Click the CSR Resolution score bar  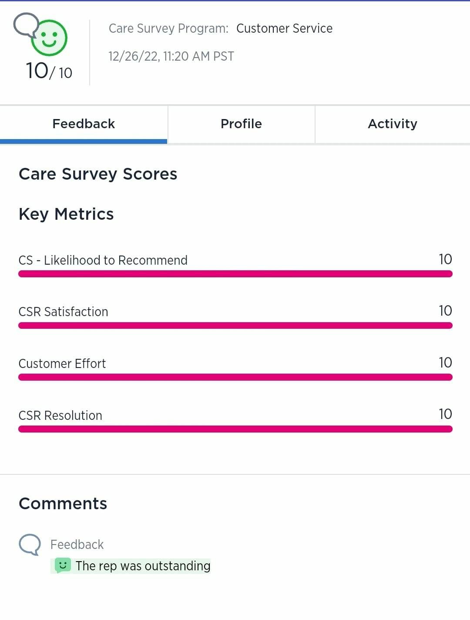235,429
